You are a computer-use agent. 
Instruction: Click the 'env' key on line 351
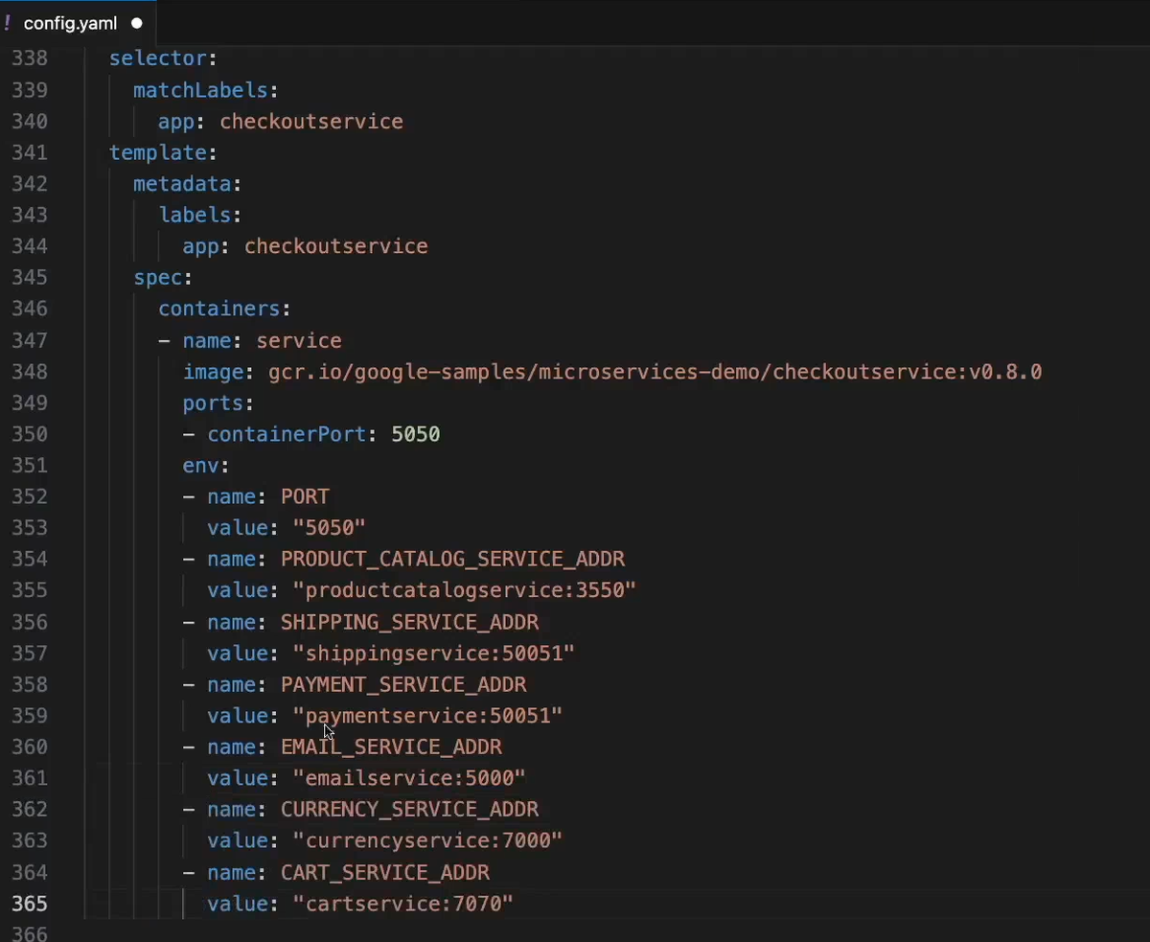tap(200, 466)
